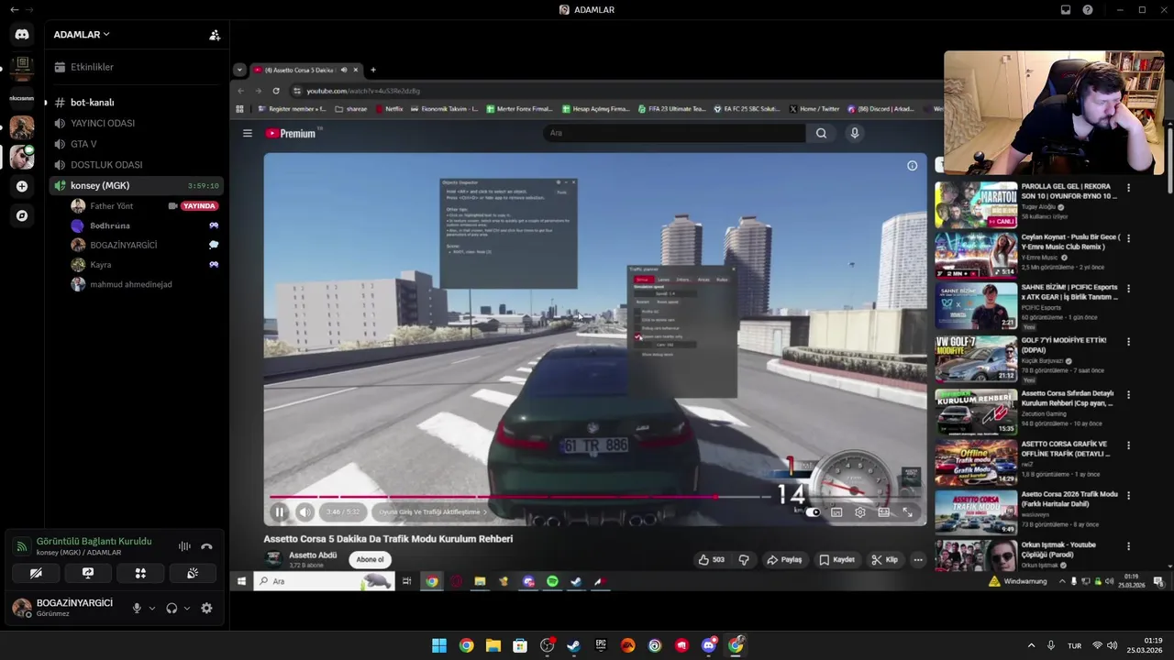Open options for Ceylan Koynat video
Image resolution: width=1174 pixels, height=660 pixels.
pyautogui.click(x=1128, y=237)
